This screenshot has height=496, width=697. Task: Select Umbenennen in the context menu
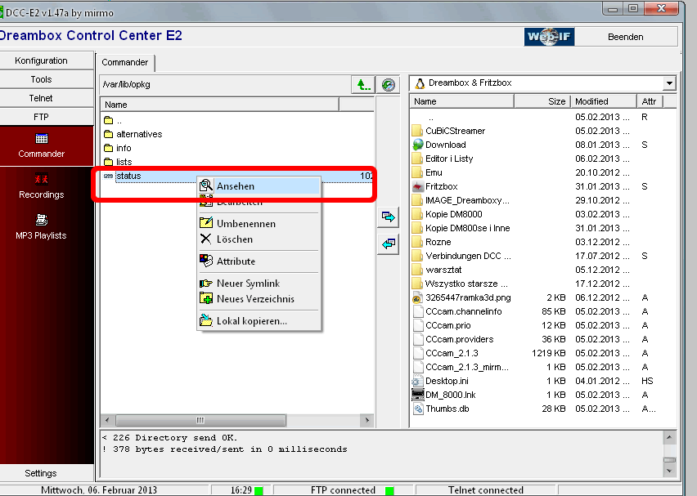(245, 224)
